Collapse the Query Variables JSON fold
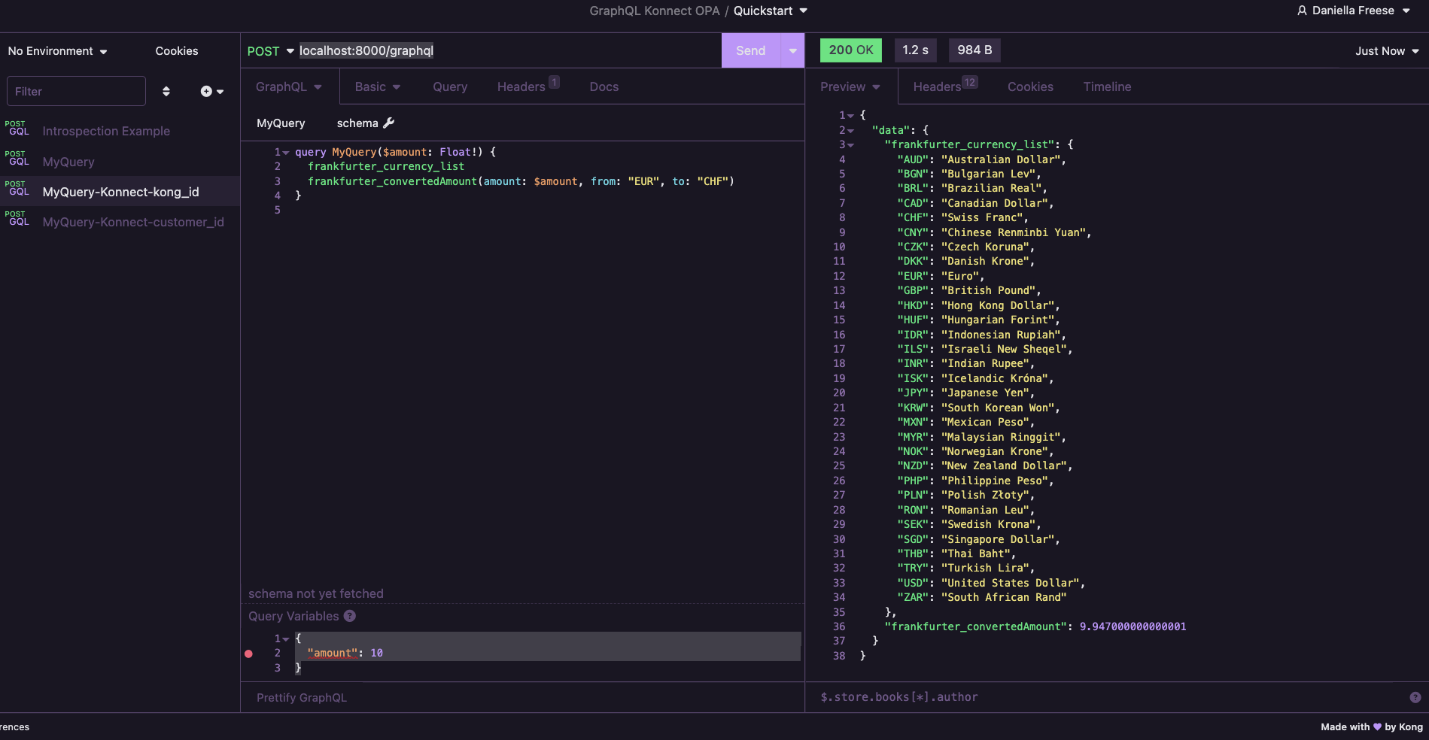 [286, 639]
